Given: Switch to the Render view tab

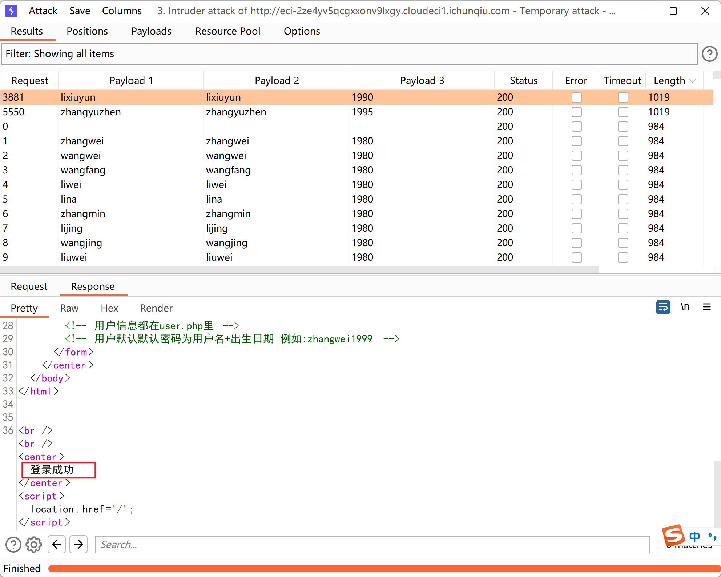Looking at the screenshot, I should [x=156, y=308].
